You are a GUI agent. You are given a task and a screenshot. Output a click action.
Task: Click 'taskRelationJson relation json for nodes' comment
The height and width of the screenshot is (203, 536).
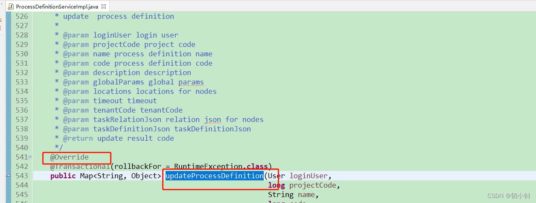[178, 119]
